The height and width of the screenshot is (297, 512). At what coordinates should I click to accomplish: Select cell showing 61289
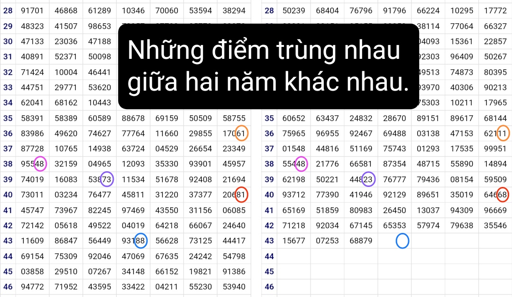tap(100, 10)
